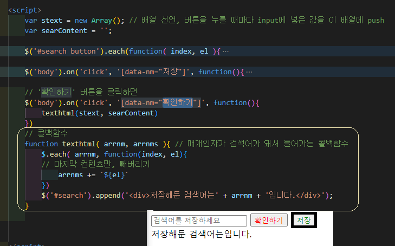Click the texthtml(stext, searContent) call
This screenshot has height=246, width=395.
[100, 113]
